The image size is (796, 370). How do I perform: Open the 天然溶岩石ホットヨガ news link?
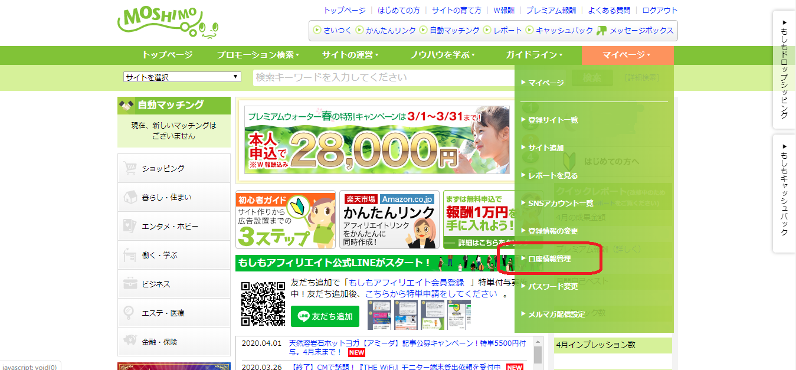(x=407, y=348)
